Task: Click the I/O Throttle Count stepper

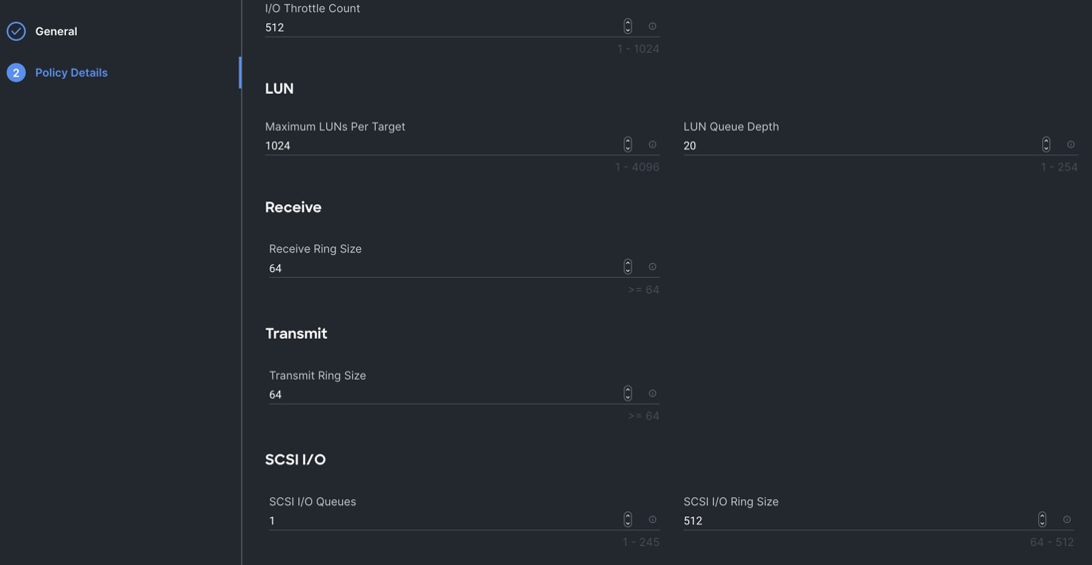Action: [x=627, y=27]
